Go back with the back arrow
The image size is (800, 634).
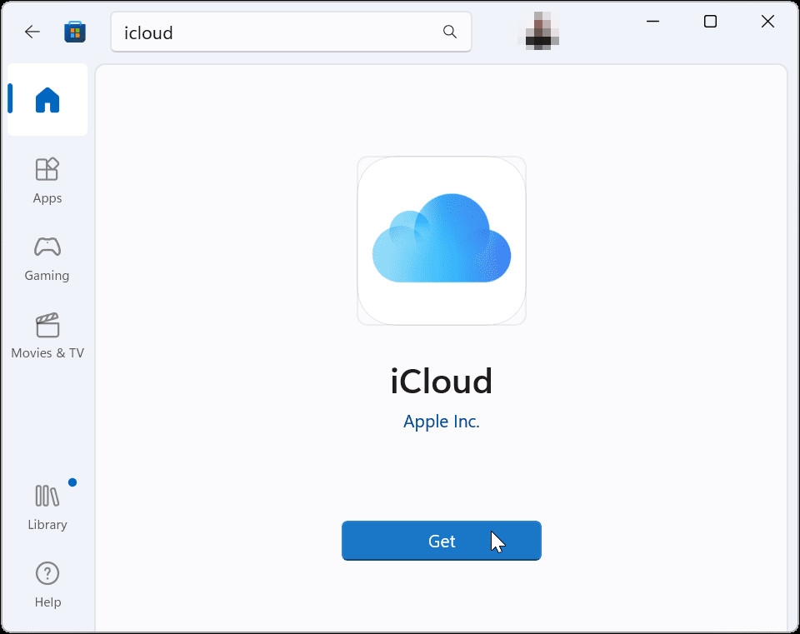(32, 32)
